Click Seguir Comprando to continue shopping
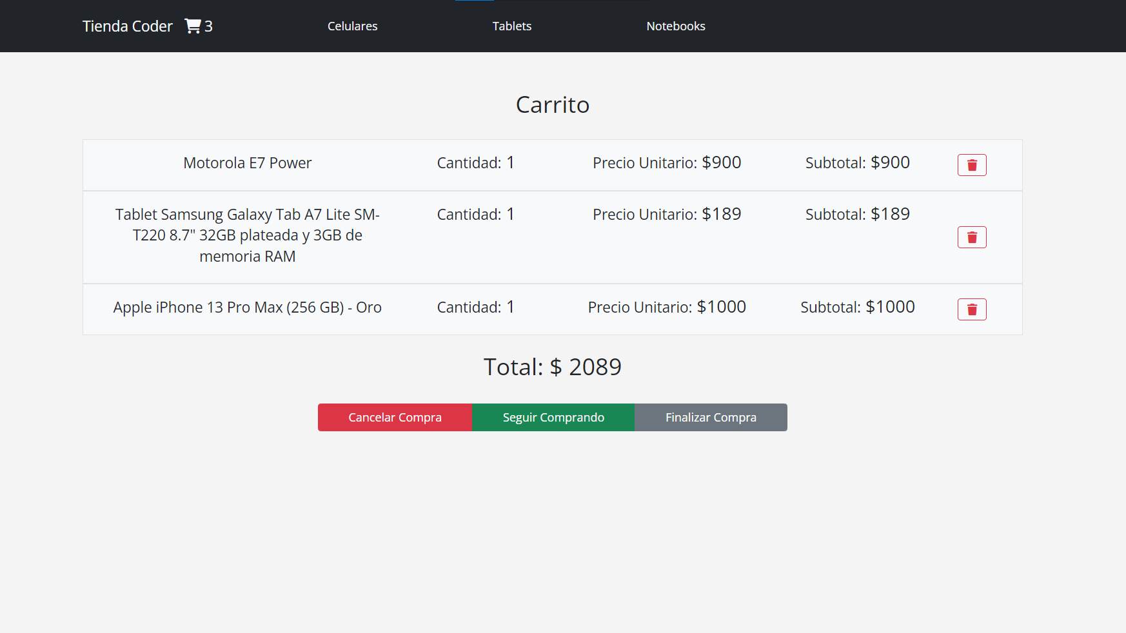This screenshot has height=633, width=1126. point(553,417)
